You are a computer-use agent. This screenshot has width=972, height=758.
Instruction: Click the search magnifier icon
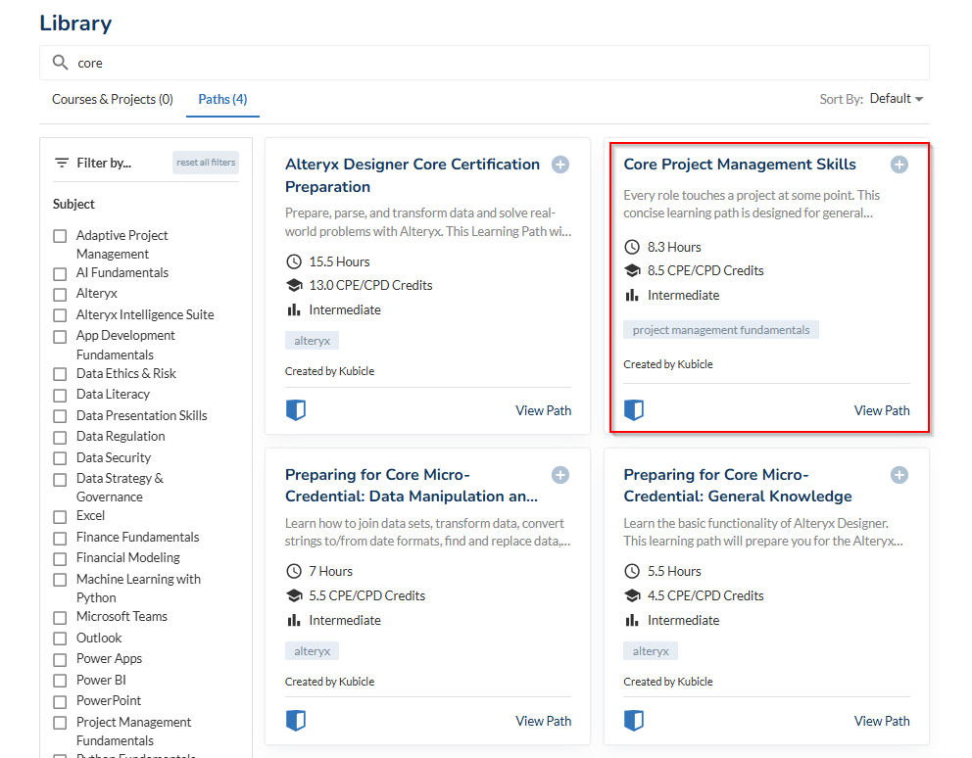tap(61, 63)
